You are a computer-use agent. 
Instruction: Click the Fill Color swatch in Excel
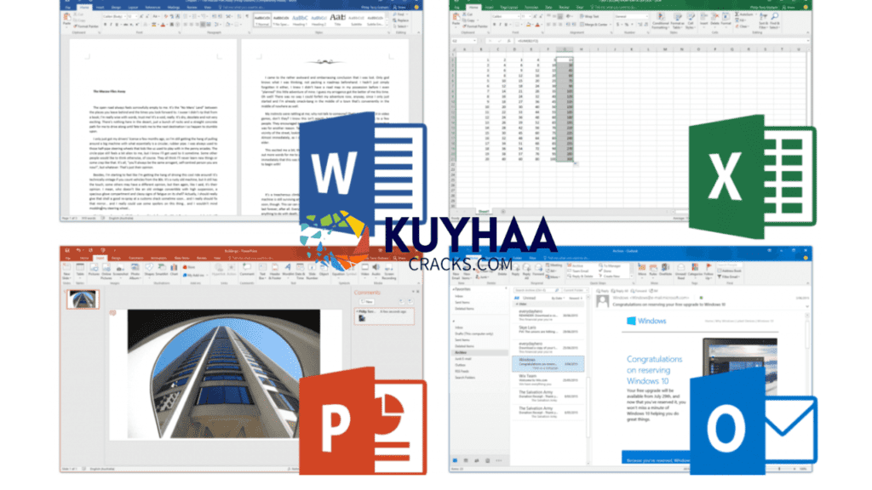coord(530,23)
